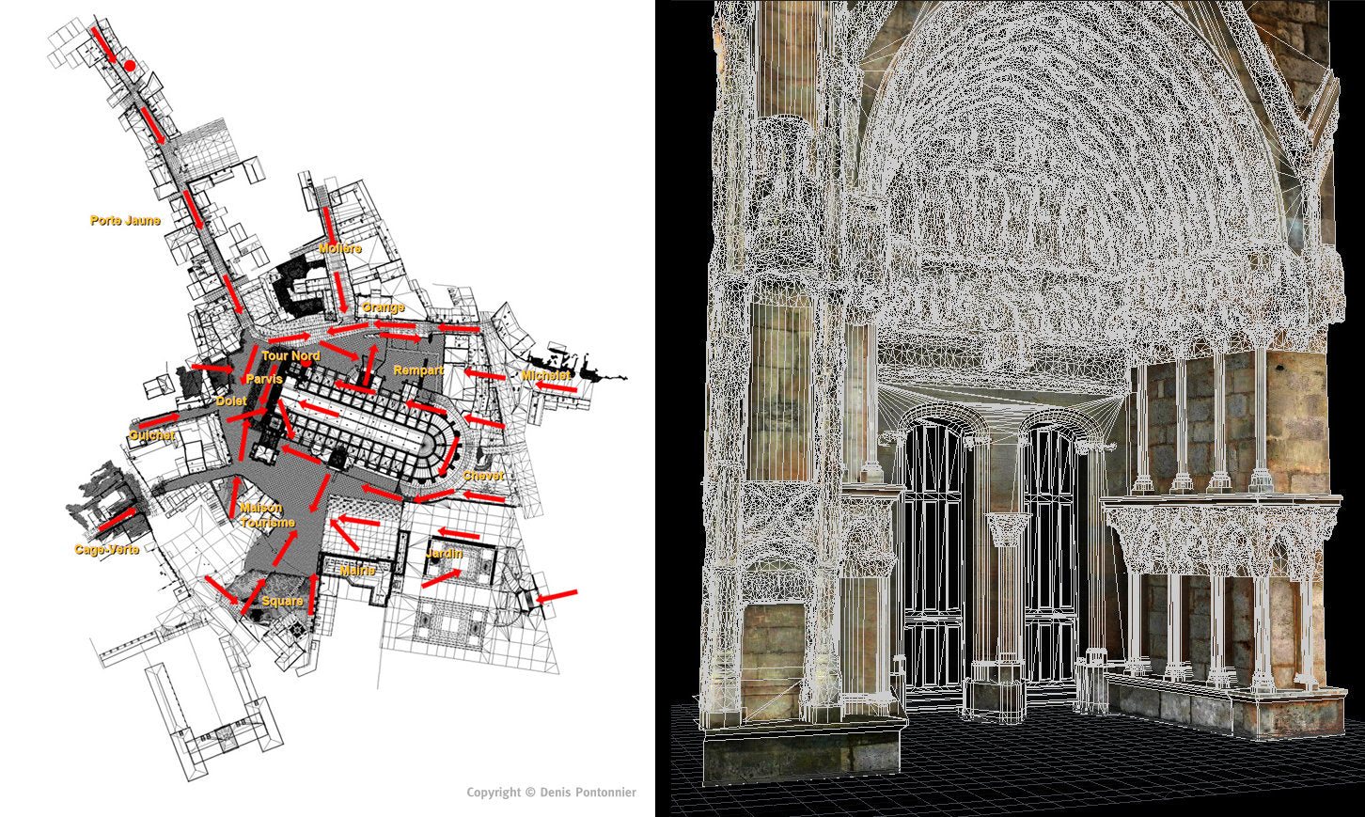Click the Rempart label
Screen dimensions: 1365x817
coord(418,370)
